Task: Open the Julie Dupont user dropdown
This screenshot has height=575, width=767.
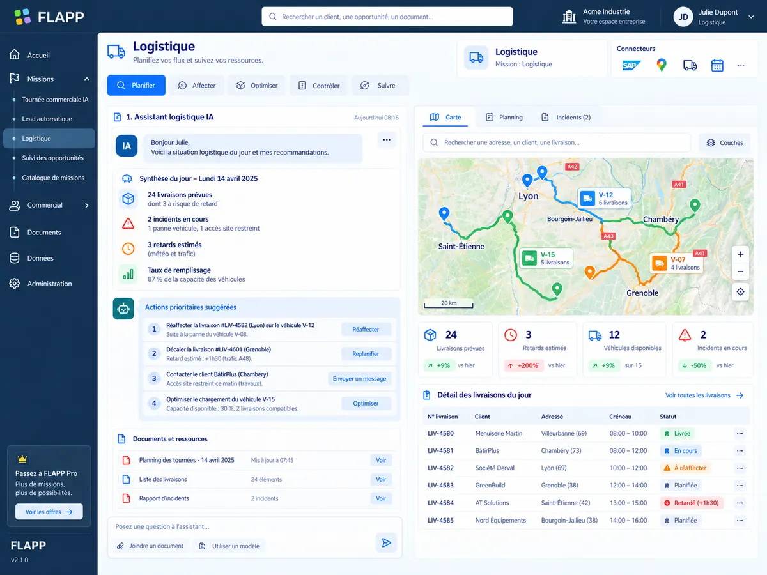Action: pyautogui.click(x=751, y=17)
